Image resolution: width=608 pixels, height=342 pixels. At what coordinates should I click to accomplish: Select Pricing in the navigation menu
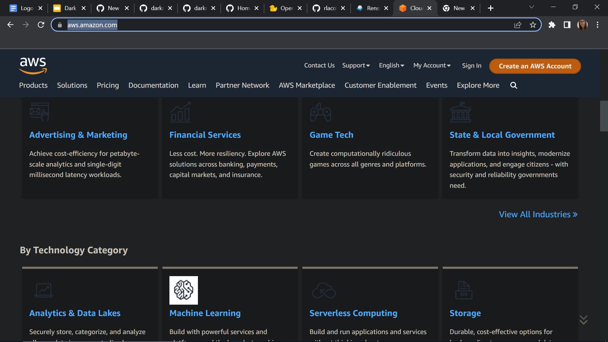tap(108, 85)
